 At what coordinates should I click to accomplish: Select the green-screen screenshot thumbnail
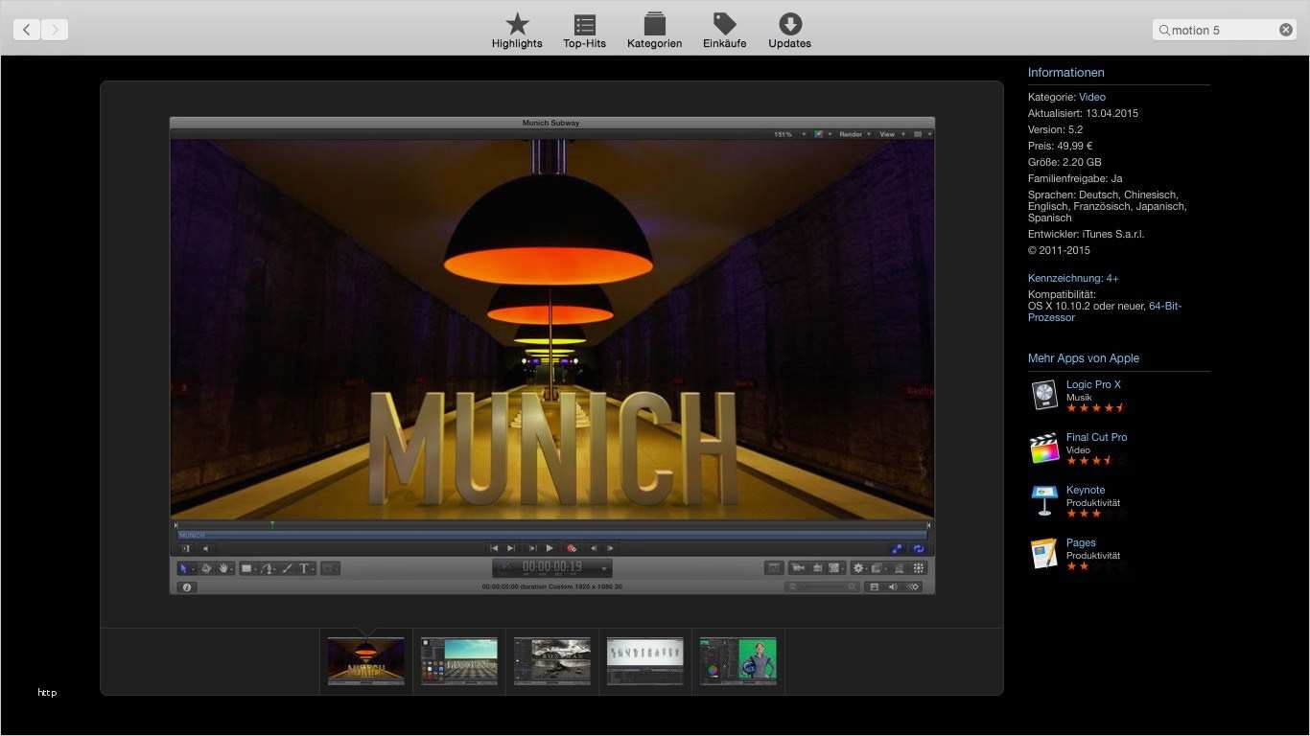737,660
